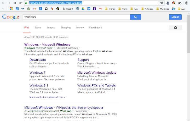Open the Microsoft Windows Wikipedia result
Viewport: 190px width, 121px height.
64,107
